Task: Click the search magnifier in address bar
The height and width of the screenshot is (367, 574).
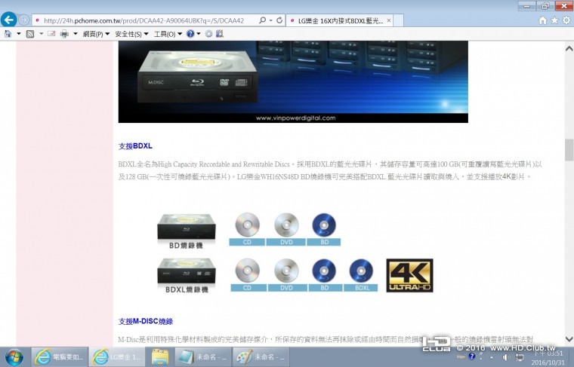Action: (263, 20)
